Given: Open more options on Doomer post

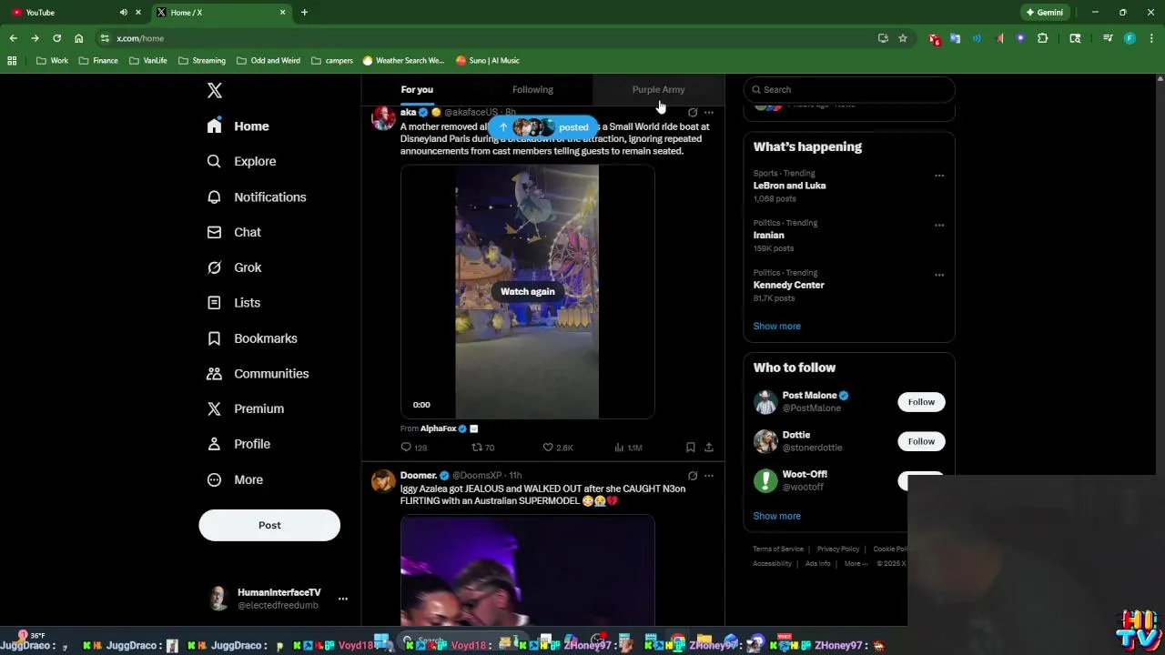Looking at the screenshot, I should (x=709, y=476).
